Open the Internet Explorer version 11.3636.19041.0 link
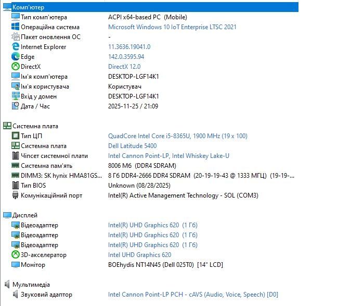This screenshot has height=306, width=338. (129, 47)
